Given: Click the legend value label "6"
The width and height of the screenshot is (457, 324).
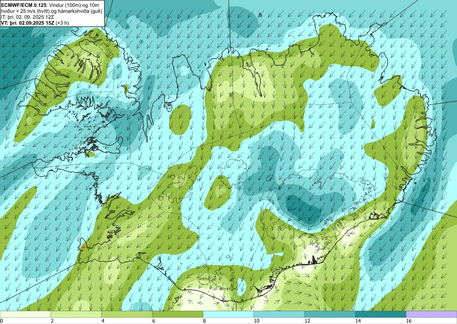Looking at the screenshot, I should (153, 321).
